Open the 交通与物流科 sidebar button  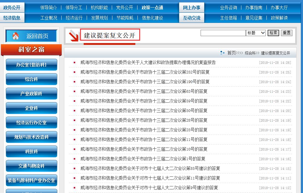(x=31, y=166)
